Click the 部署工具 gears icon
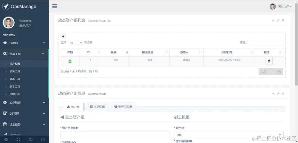298x143 pixels. [5, 54]
